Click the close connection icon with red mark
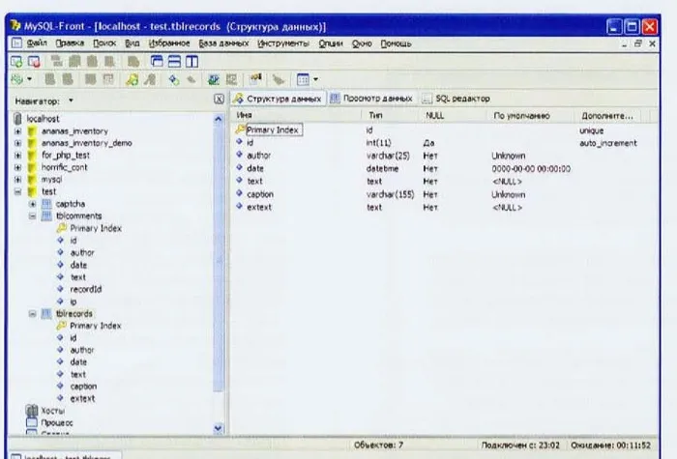Image resolution: width=677 pixels, height=459 pixels. pyautogui.click(x=34, y=62)
